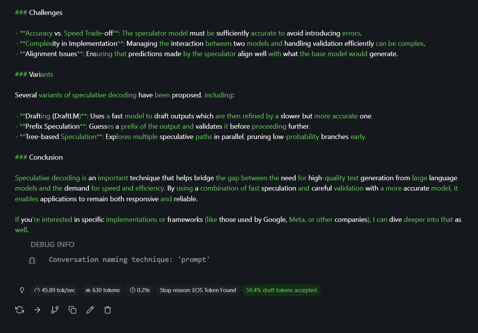
Task: Click the speedometer icon beside tok/sec
Action: pos(37,290)
